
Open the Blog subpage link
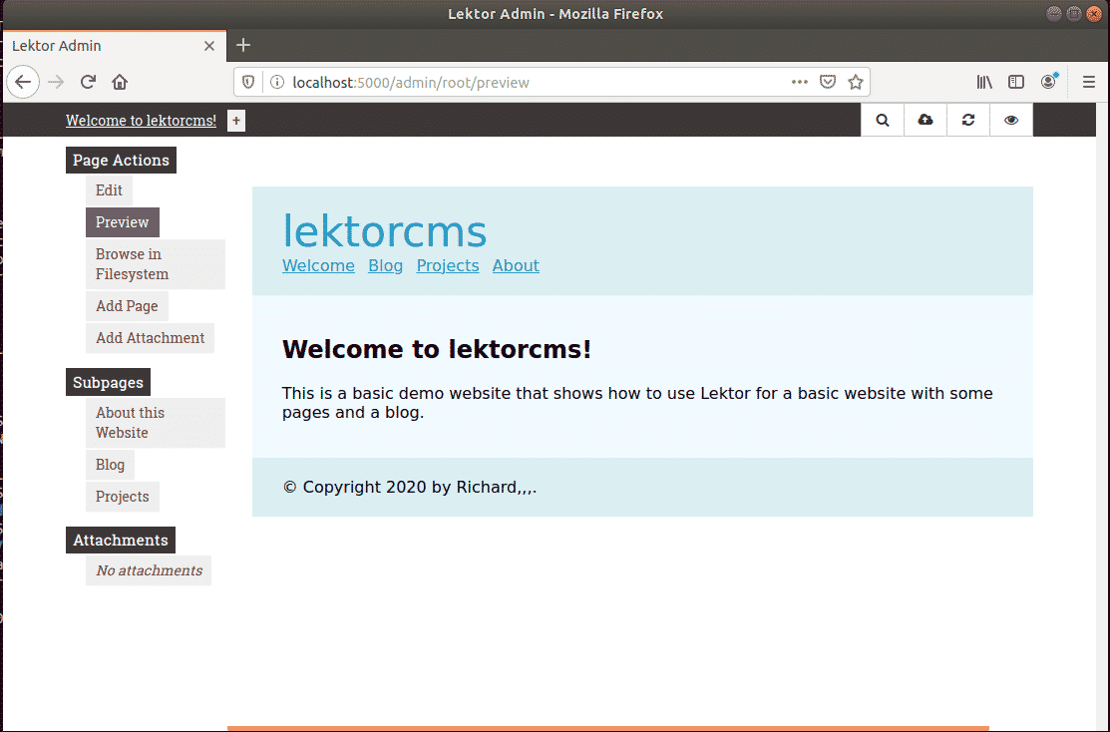[x=110, y=464]
